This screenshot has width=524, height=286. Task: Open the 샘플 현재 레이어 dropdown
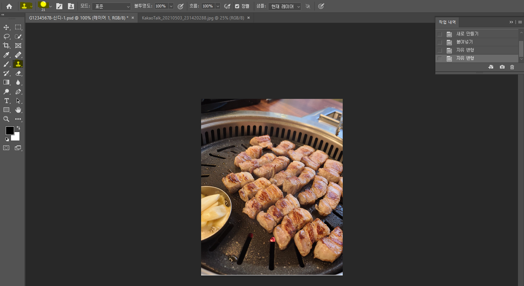coord(284,6)
